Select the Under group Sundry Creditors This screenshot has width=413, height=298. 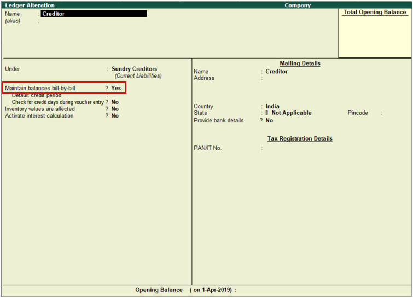coord(135,69)
